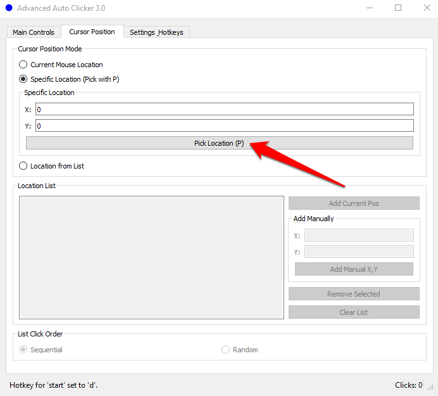This screenshot has height=396, width=438.
Task: Minimize the Advanced Auto Clicker window
Action: 370,8
